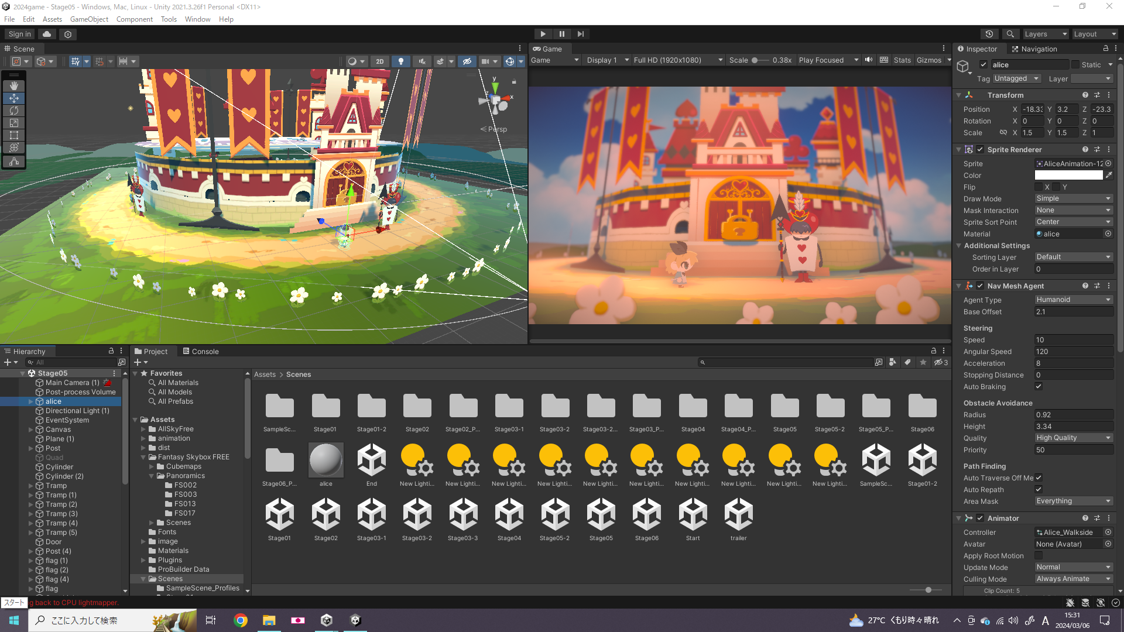Switch to the Console tab
The image size is (1124, 632).
[201, 351]
